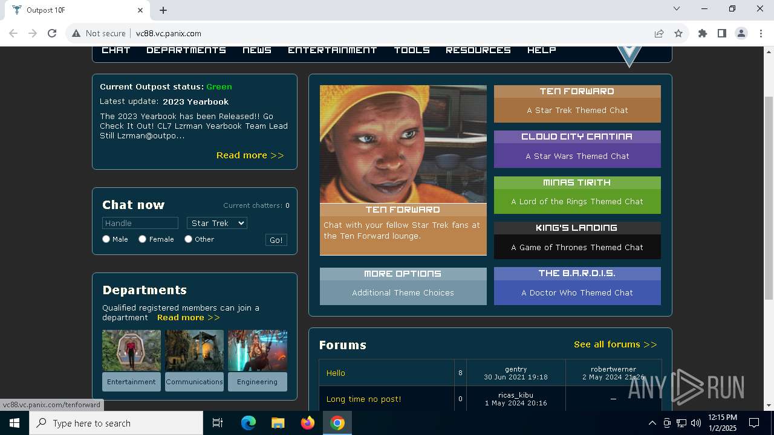Select the Male radio button
774x435 pixels.
pos(106,239)
